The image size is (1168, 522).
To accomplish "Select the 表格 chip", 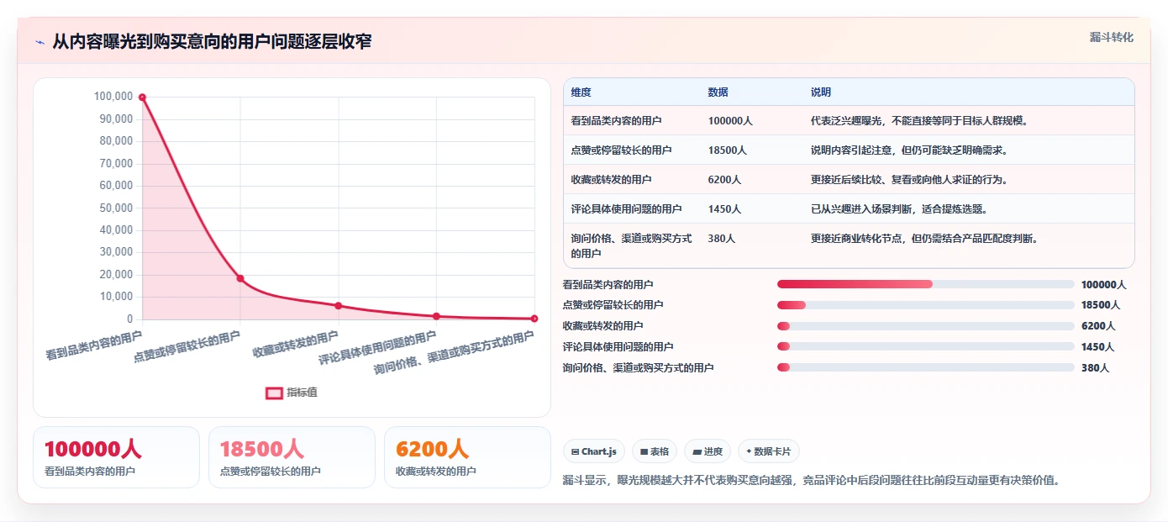I will 655,451.
